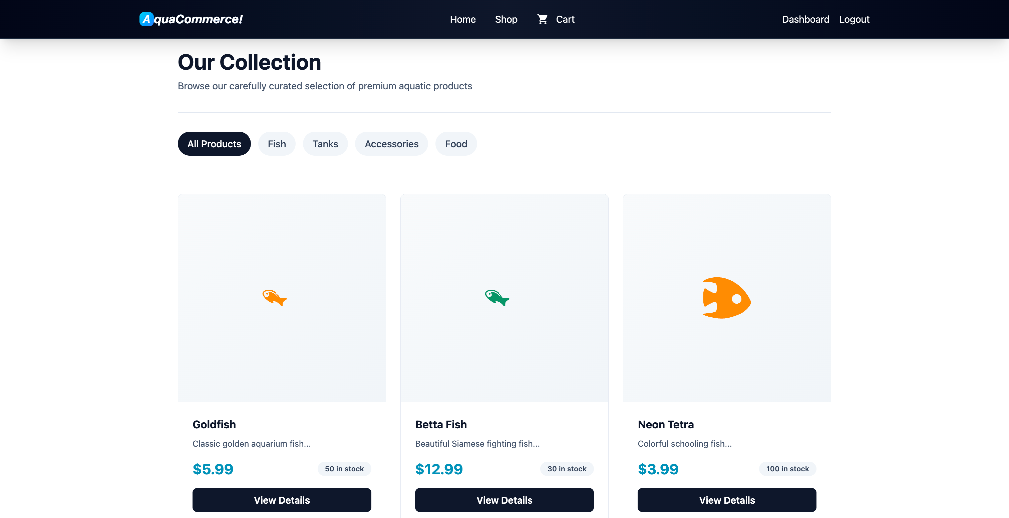View Details for Betta Fish
The image size is (1009, 518).
[504, 500]
